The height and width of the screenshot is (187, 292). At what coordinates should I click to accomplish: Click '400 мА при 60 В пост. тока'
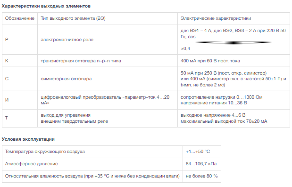(x=210, y=61)
